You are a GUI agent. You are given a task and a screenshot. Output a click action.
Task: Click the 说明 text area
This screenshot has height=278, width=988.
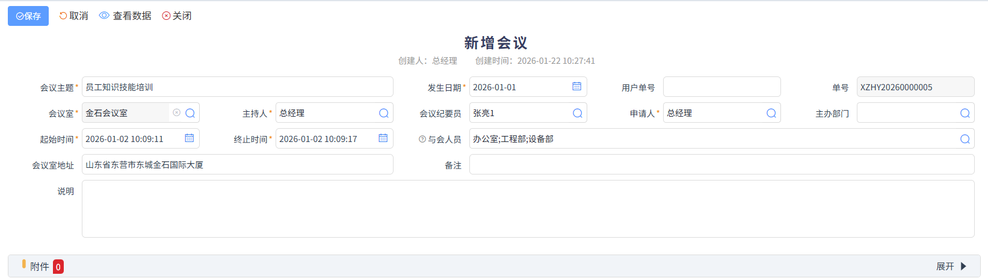(528, 209)
